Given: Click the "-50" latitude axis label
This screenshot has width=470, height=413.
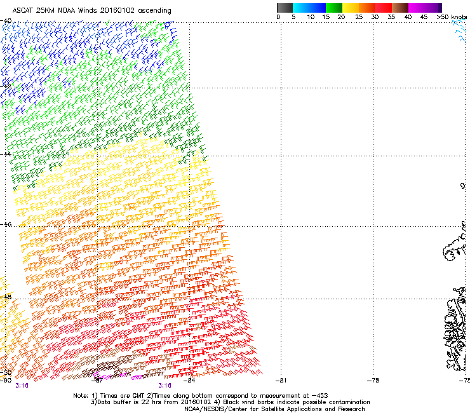Looking at the screenshot, I should pos(6,373).
